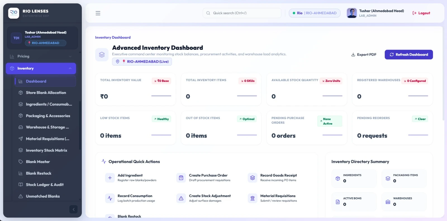Click the None Active purchase orders badge

(330, 121)
